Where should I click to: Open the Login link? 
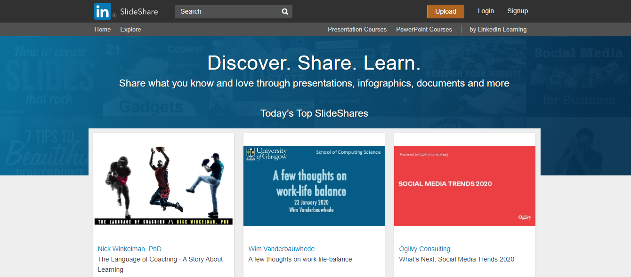pos(486,11)
